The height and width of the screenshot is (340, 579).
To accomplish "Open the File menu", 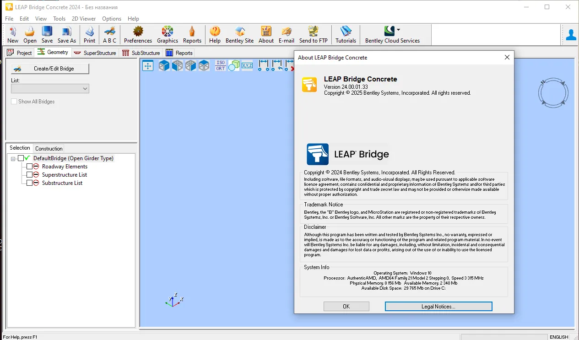I will point(9,19).
